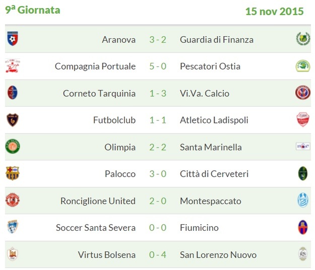
Task: Click the Pescatori Ostia team logo
Action: click(303, 66)
